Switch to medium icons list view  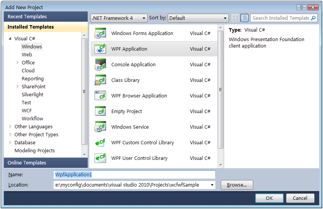(x=244, y=18)
